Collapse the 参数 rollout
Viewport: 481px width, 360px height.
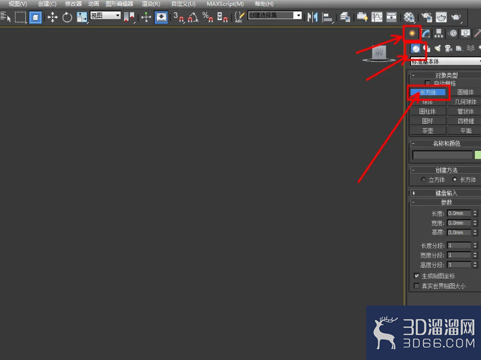pyautogui.click(x=413, y=202)
